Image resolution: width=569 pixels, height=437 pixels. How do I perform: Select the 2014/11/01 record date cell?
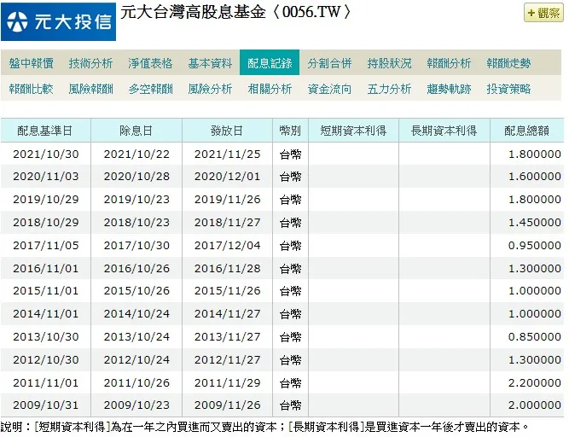pyautogui.click(x=46, y=313)
